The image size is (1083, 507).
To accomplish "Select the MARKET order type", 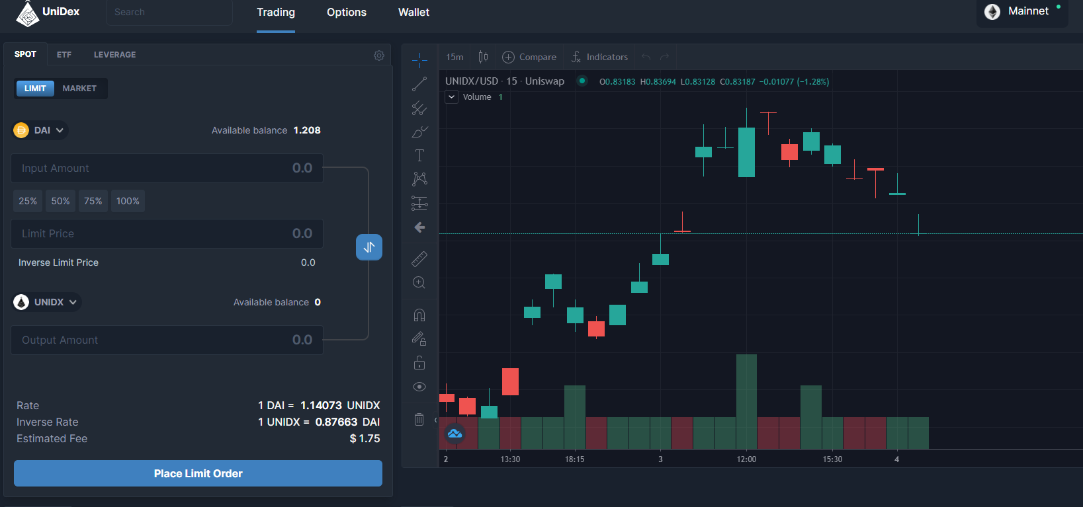I will 79,89.
